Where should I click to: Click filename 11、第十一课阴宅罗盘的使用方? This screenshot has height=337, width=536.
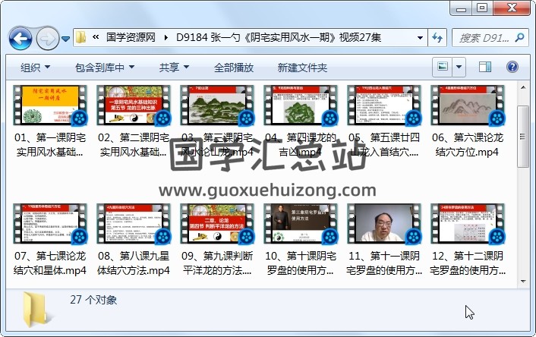(x=383, y=263)
